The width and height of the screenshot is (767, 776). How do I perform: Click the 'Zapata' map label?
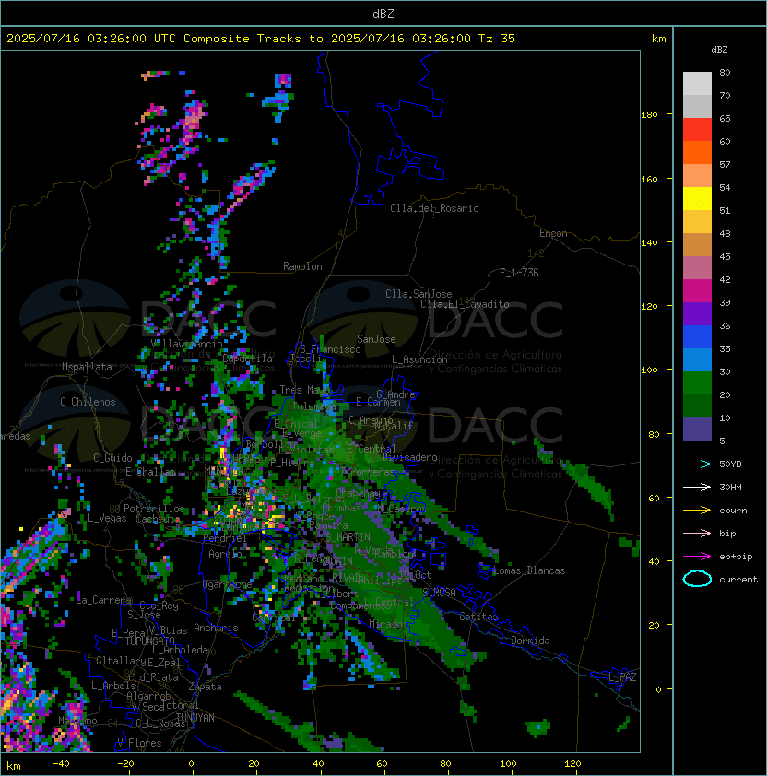click(x=205, y=687)
